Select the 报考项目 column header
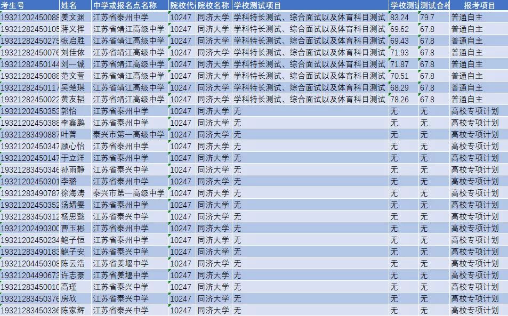The width and height of the screenshot is (508, 316). point(480,5)
